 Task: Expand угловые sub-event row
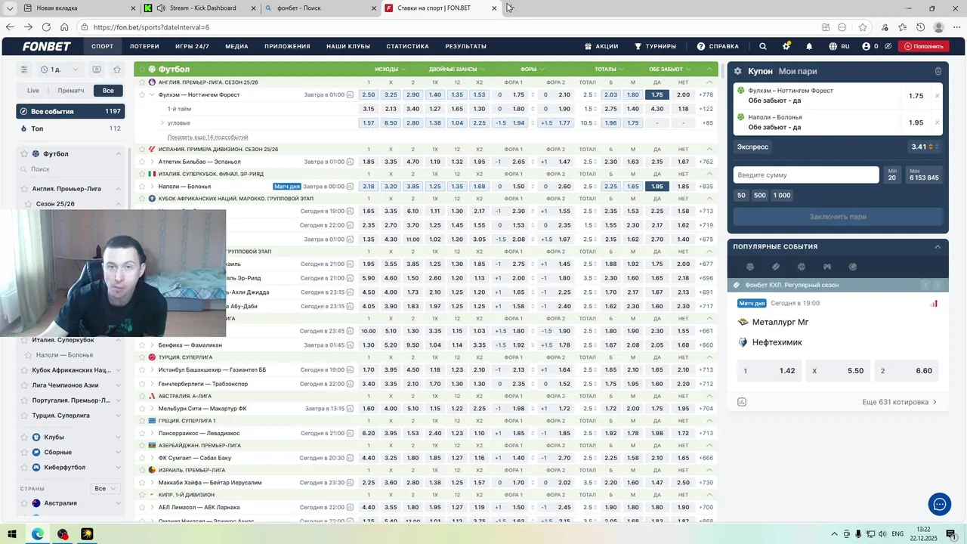(162, 122)
